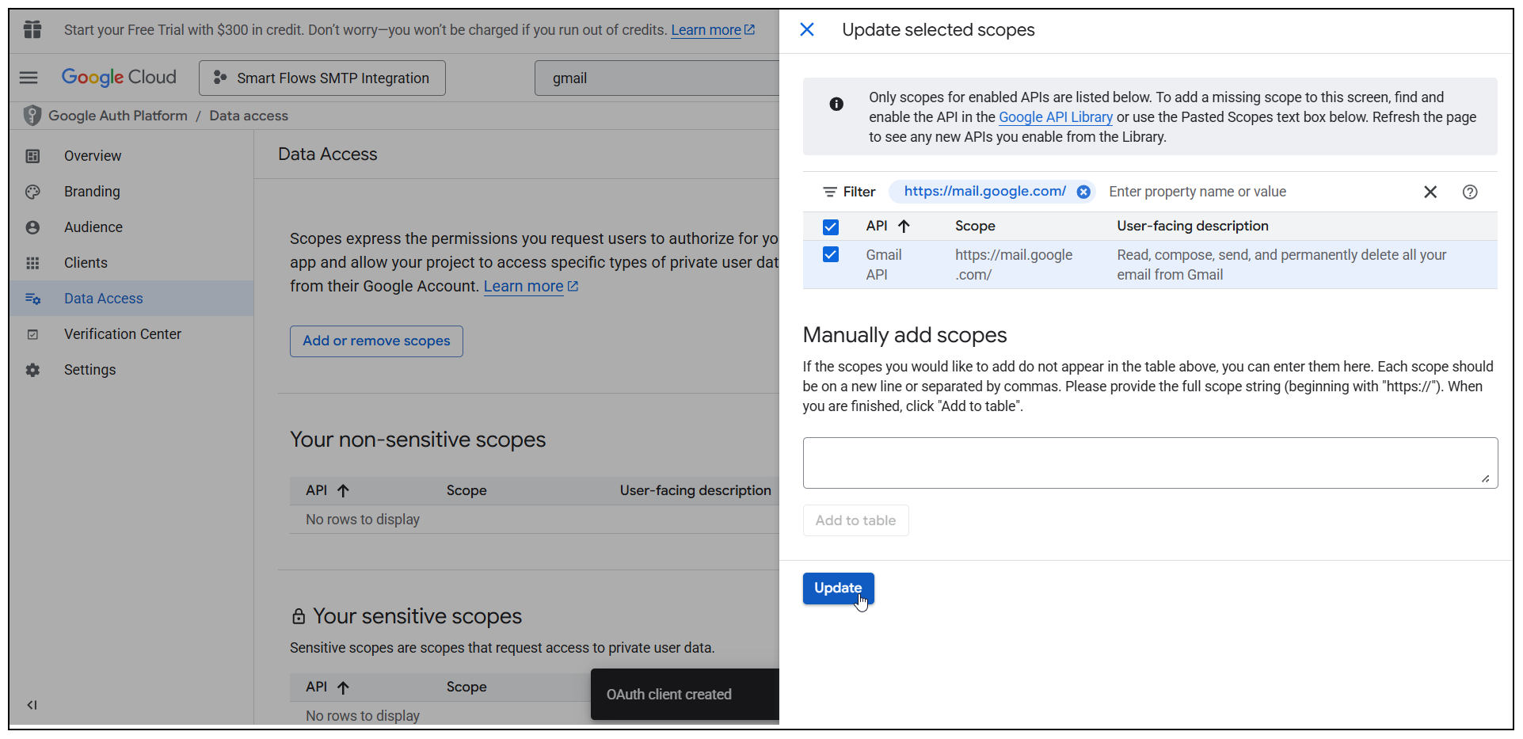
Task: Click Learn more about scopes link
Action: (524, 286)
